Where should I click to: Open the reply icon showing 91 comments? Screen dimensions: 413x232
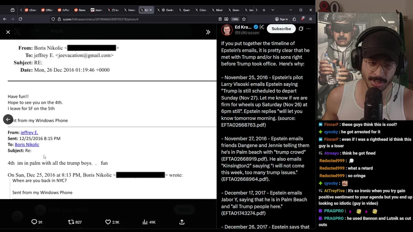click(36, 222)
